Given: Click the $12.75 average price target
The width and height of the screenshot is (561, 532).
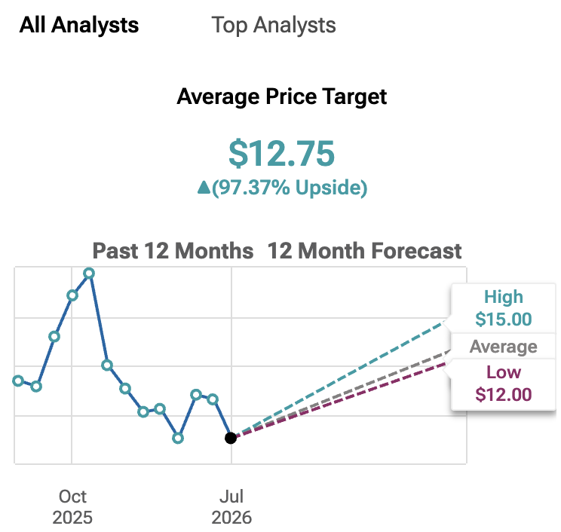Looking at the screenshot, I should tap(281, 154).
